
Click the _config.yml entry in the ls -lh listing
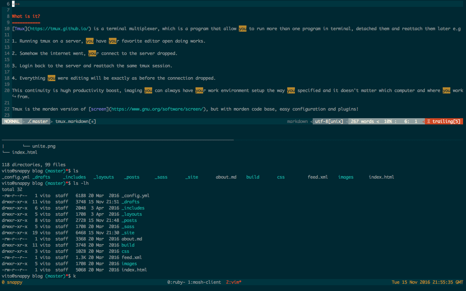pyautogui.click(x=135, y=196)
